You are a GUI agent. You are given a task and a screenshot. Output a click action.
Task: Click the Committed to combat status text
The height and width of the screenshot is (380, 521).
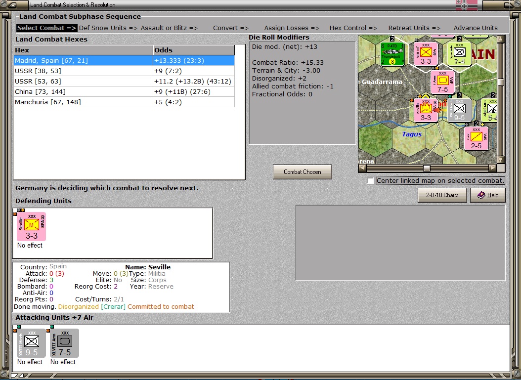coord(161,306)
